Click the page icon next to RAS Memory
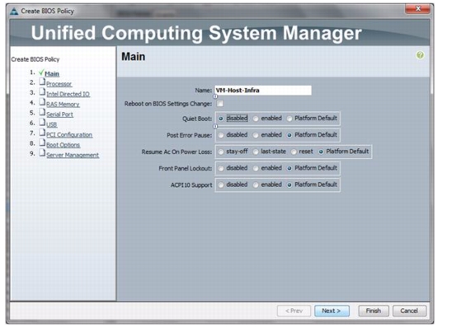This screenshot has width=475, height=327. click(x=42, y=102)
